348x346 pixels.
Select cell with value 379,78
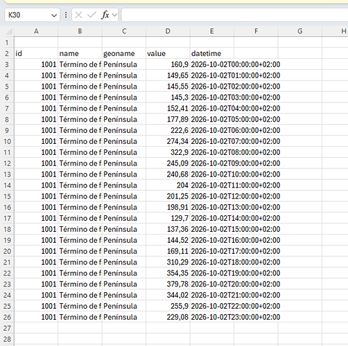pos(168,284)
